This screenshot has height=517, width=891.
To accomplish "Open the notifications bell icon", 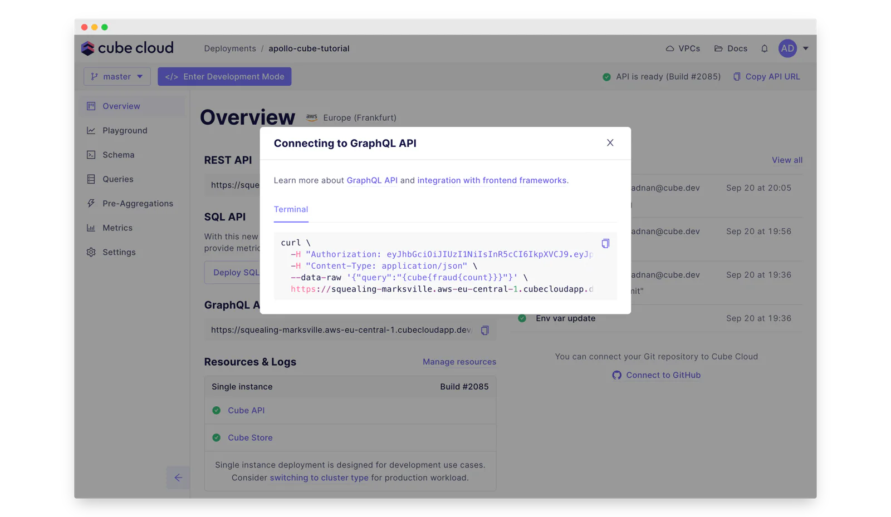I will (x=764, y=49).
